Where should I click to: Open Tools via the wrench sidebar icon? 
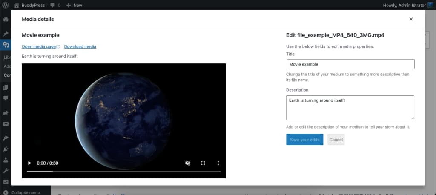tap(6, 171)
